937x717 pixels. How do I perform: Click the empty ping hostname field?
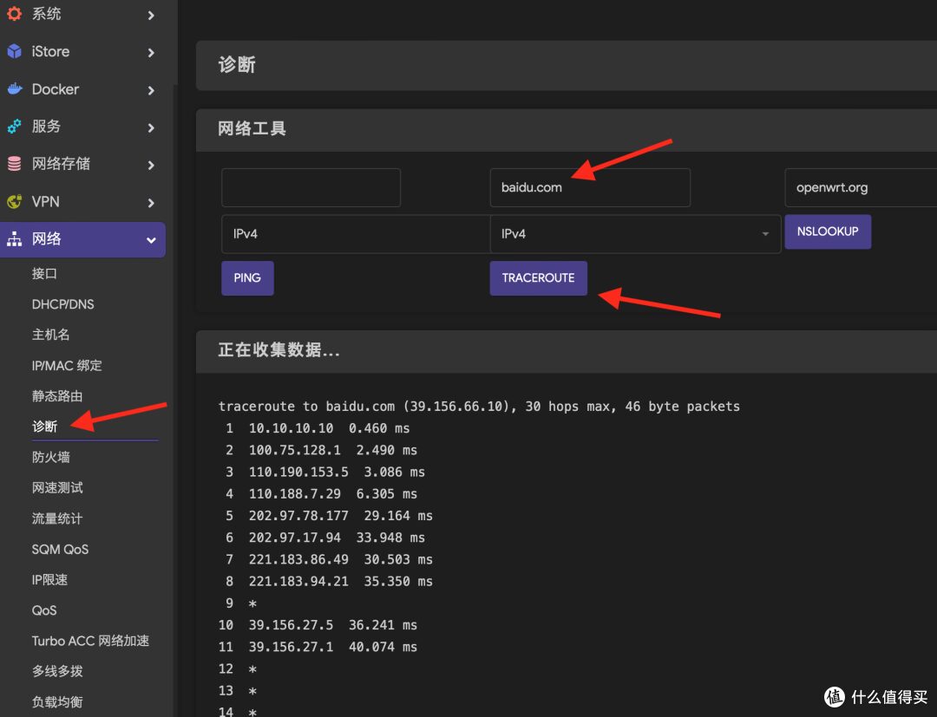(311, 186)
